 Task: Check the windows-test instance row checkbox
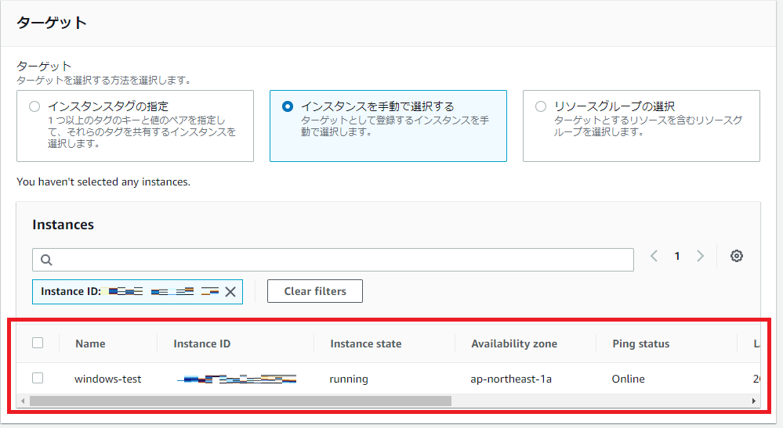pos(38,378)
